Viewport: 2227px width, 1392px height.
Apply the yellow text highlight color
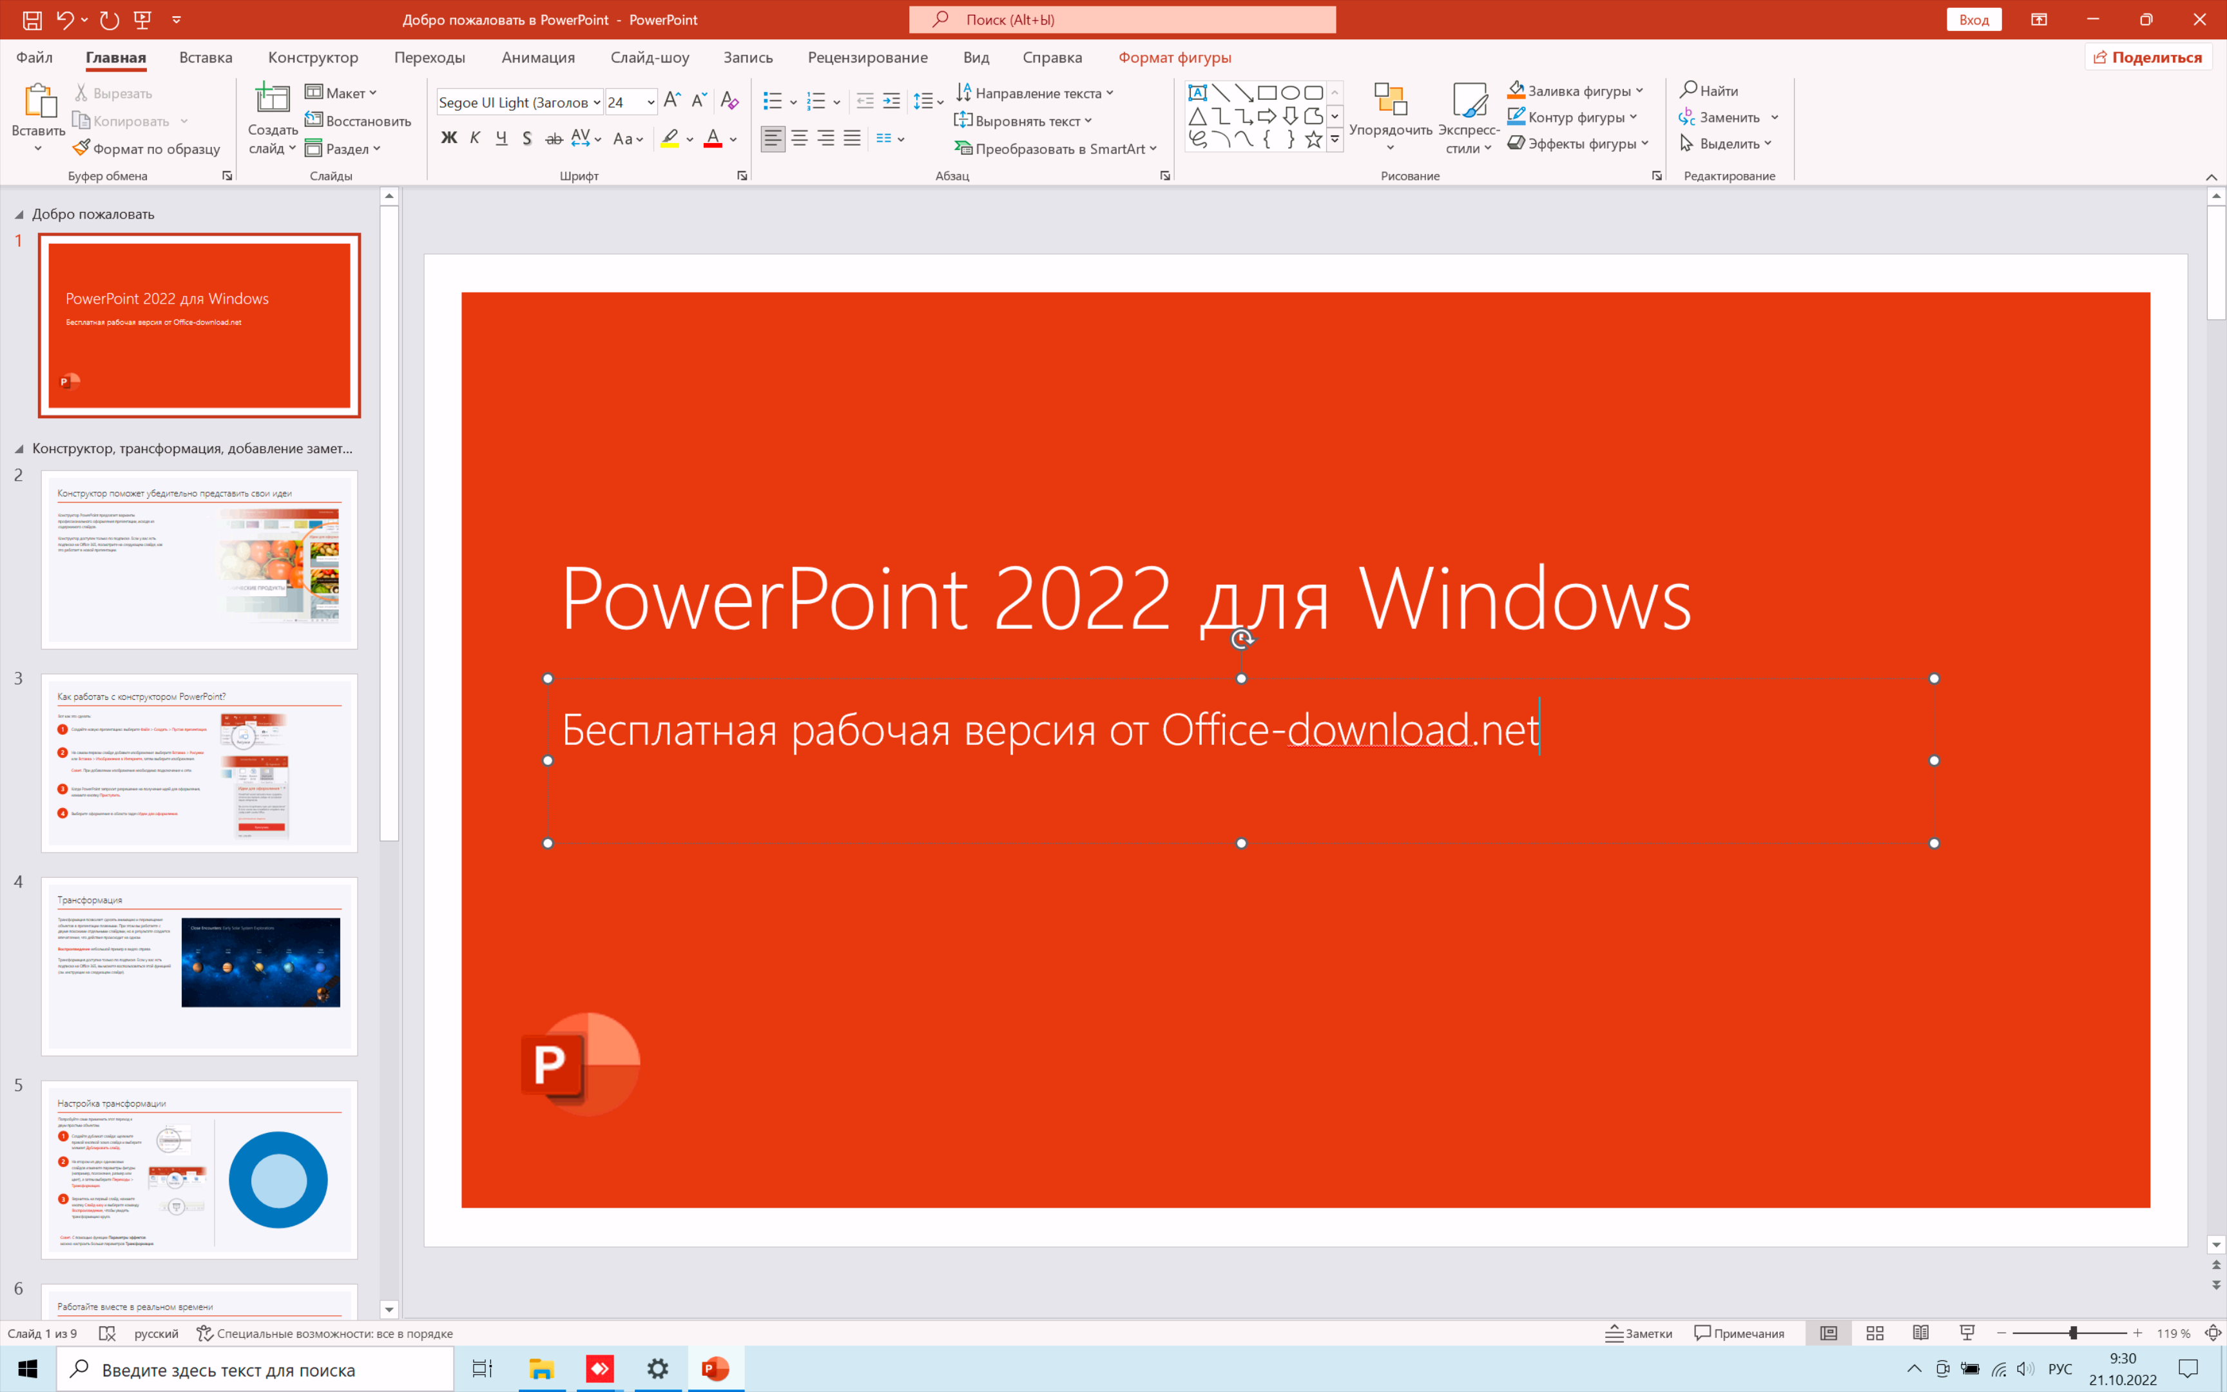pyautogui.click(x=670, y=139)
